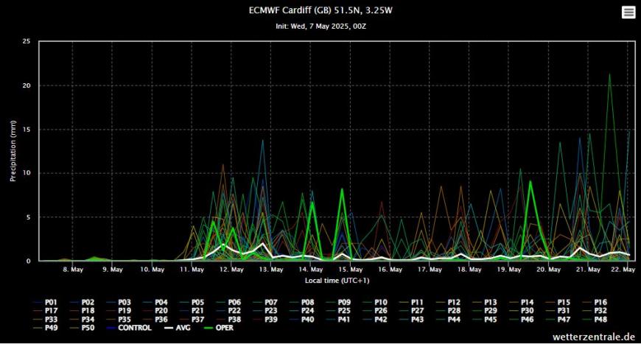The height and width of the screenshot is (344, 641).
Task: Toggle the P01 series in the legend
Action: coord(46,302)
